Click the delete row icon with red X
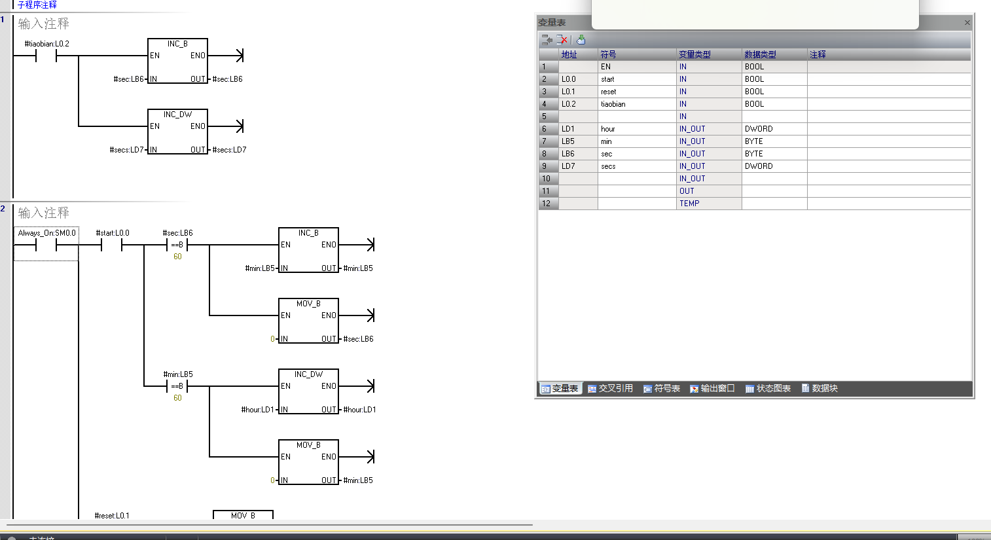 [562, 40]
